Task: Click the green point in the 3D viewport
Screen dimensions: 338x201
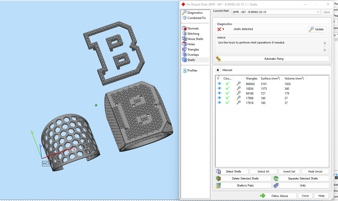Action: coord(96,105)
